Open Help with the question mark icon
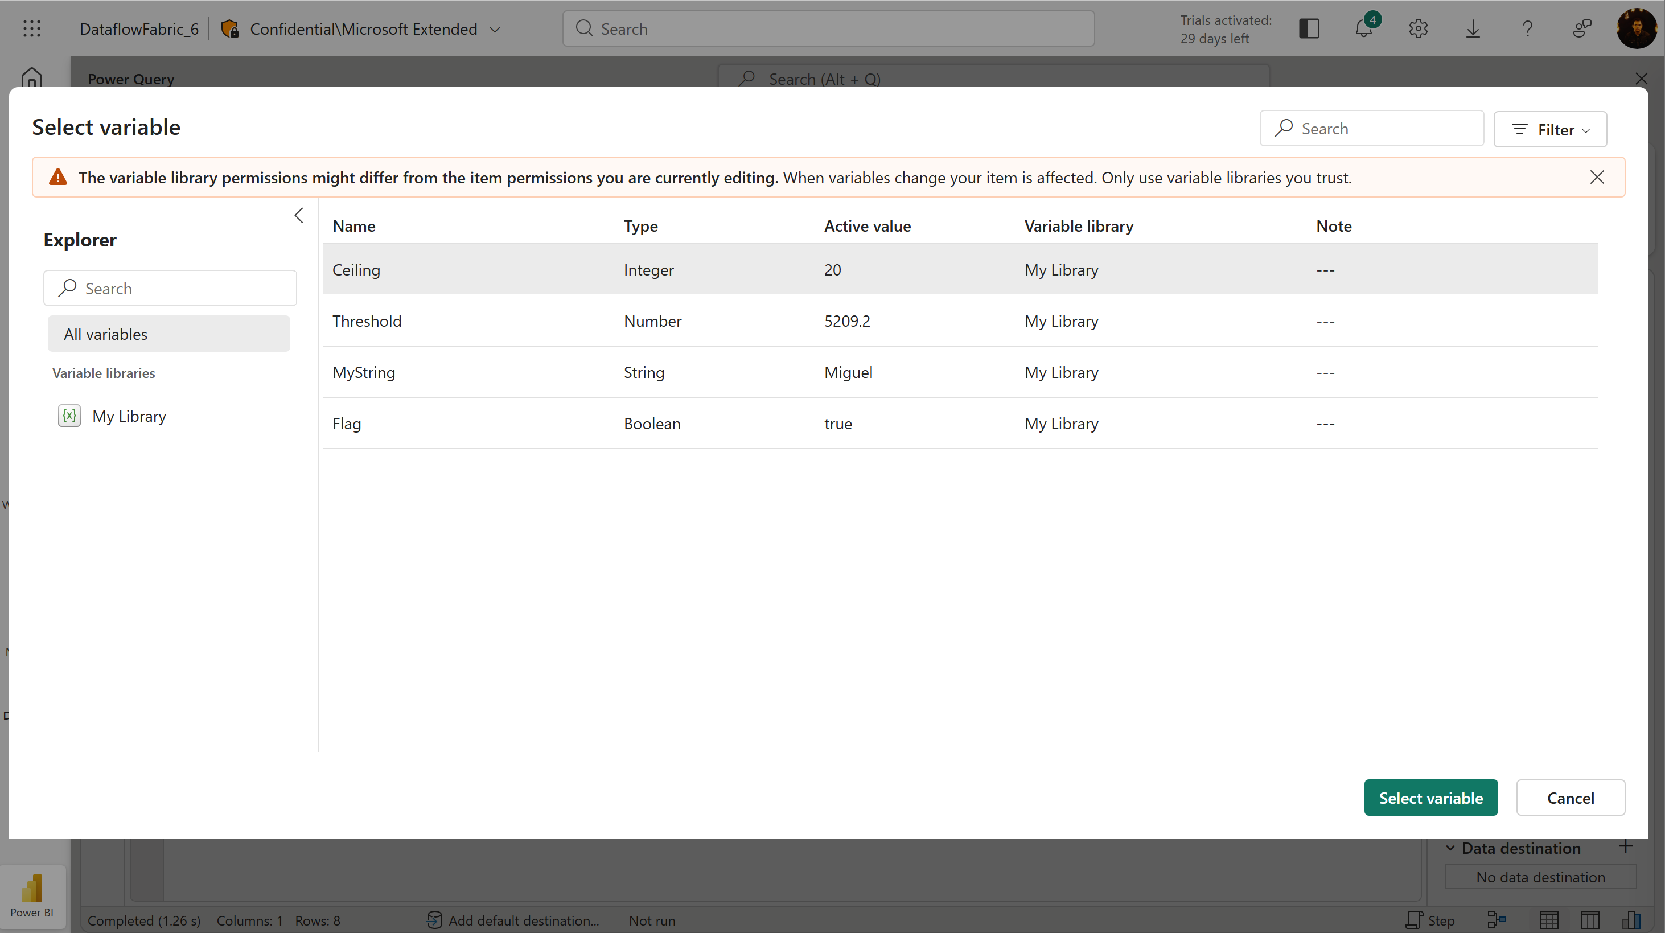 pyautogui.click(x=1527, y=28)
